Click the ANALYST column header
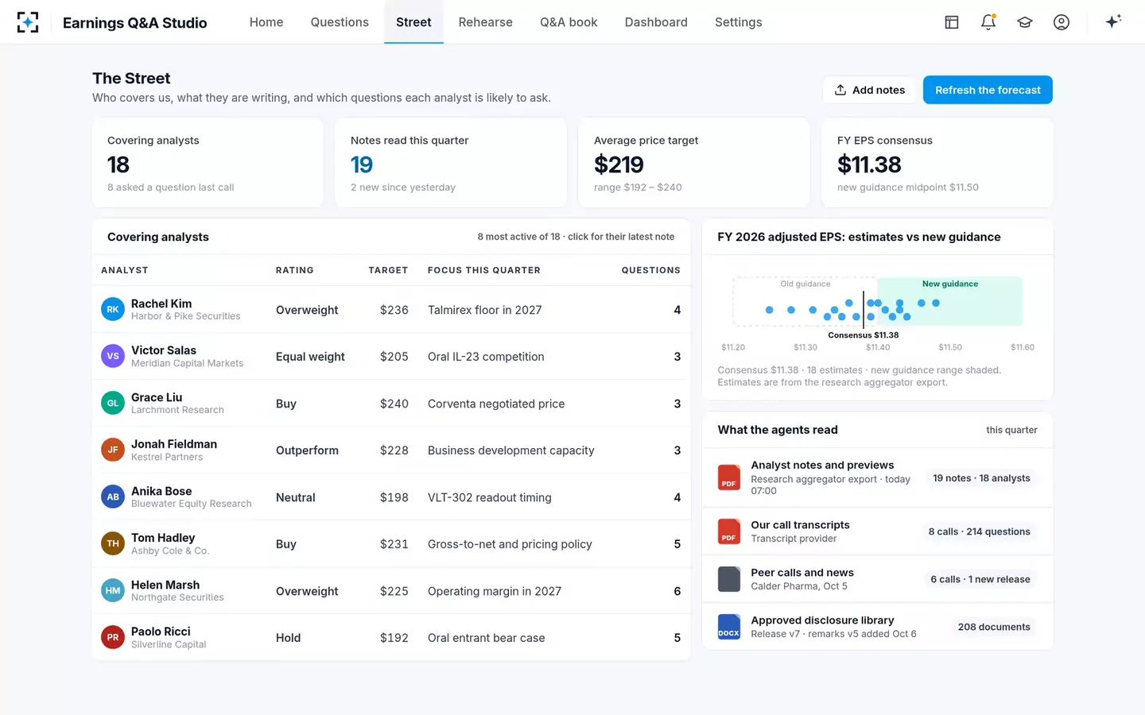Screen dimensions: 1145x715 point(125,270)
